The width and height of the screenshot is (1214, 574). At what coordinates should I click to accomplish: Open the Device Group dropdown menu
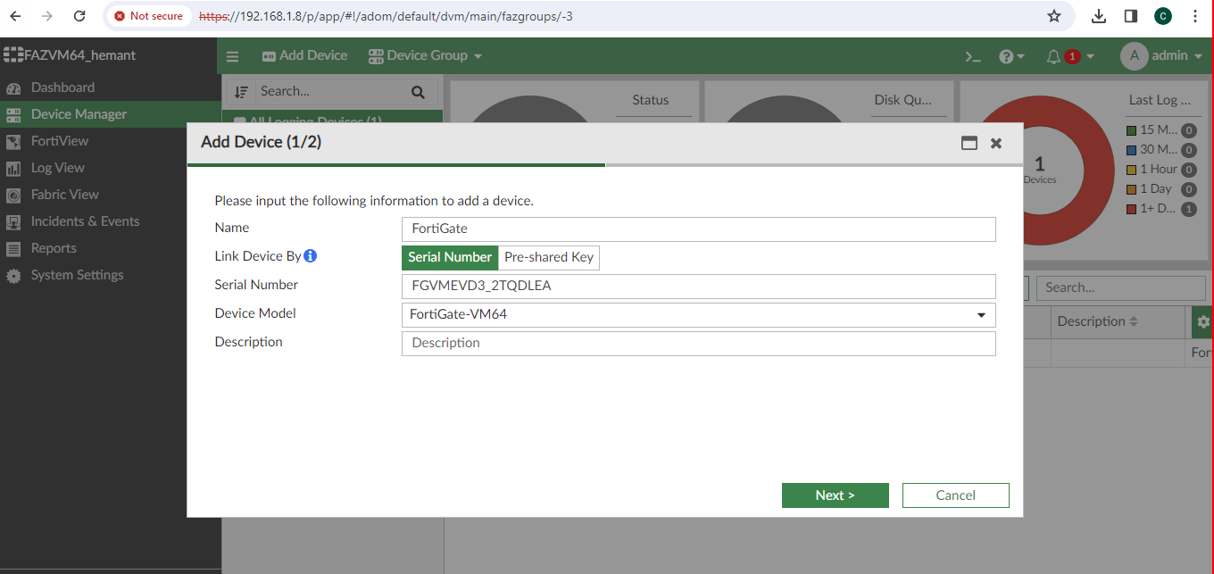click(426, 55)
